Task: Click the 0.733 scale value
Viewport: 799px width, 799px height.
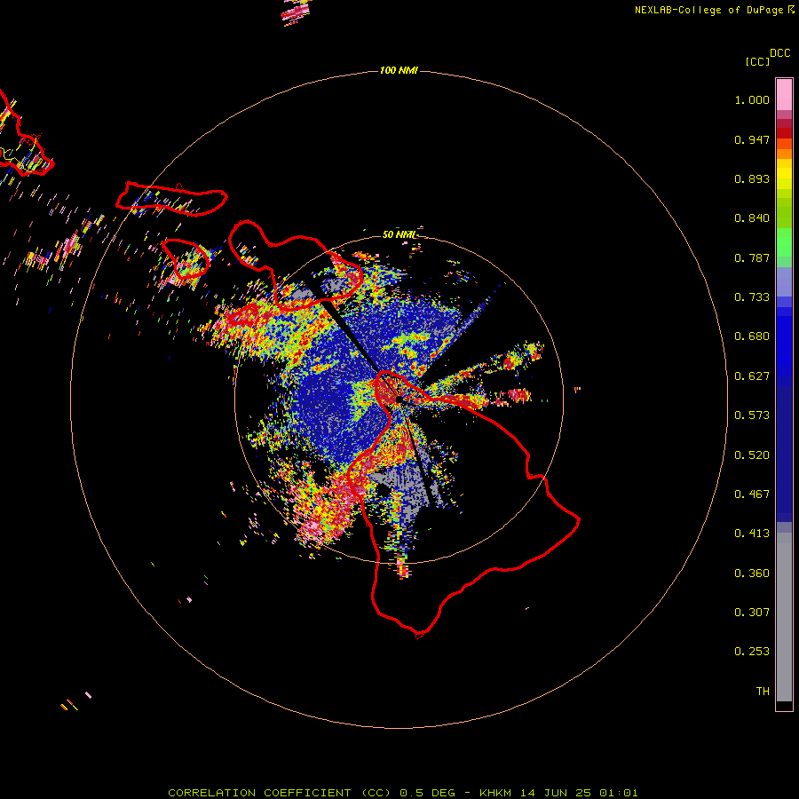Action: [x=752, y=297]
